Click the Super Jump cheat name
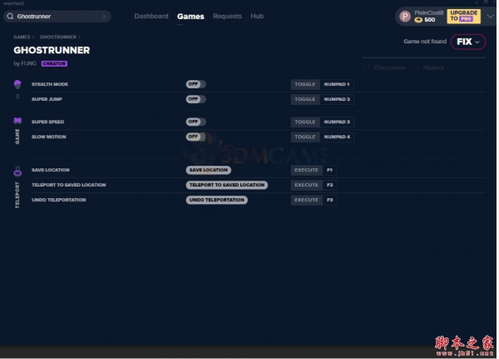This screenshot has height=359, width=499. 47,99
